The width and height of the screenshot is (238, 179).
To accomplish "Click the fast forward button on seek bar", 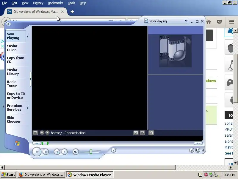I will 198,143.
